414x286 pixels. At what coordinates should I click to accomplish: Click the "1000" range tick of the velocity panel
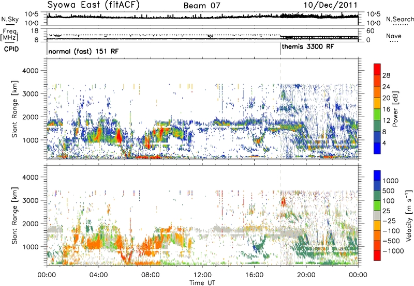pyautogui.click(x=31, y=246)
